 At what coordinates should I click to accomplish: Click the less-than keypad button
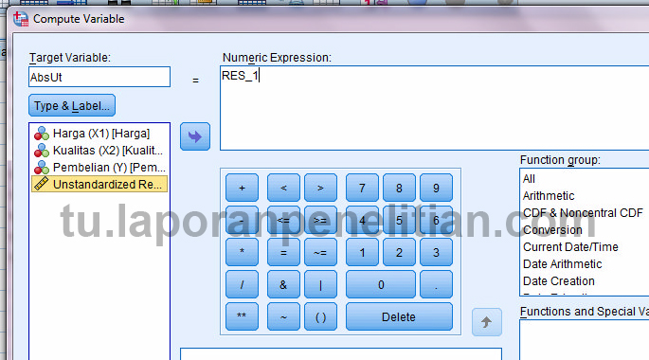point(283,188)
